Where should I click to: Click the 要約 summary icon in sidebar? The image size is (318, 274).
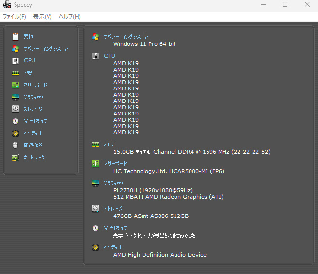click(16, 37)
